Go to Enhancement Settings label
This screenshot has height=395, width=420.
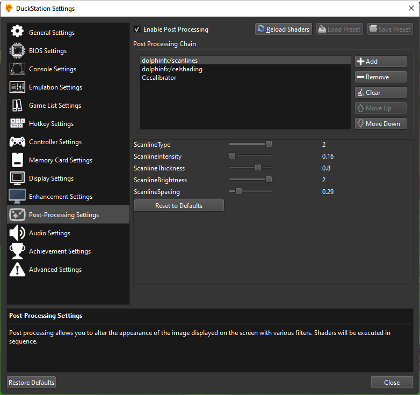tap(61, 197)
